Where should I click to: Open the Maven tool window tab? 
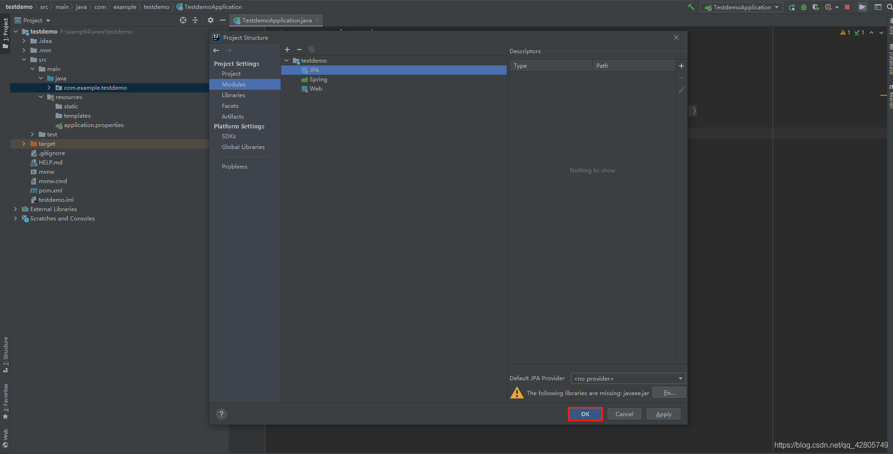click(890, 98)
